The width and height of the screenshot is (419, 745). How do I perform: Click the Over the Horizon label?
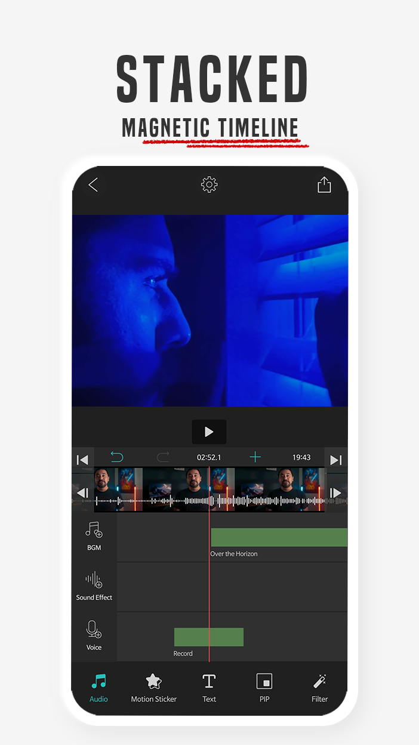coord(234,554)
